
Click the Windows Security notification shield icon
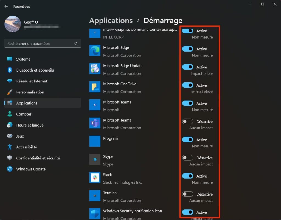(x=95, y=214)
